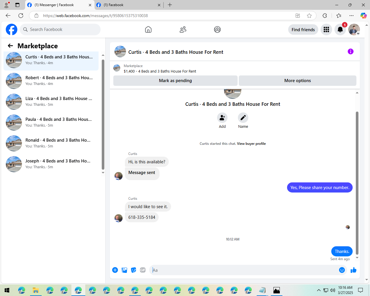This screenshot has width=370, height=296.
Task: Open the Edge Copilot icon
Action: (x=363, y=16)
